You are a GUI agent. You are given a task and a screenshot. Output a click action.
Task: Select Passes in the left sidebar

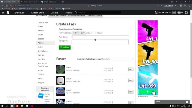(x=46, y=43)
